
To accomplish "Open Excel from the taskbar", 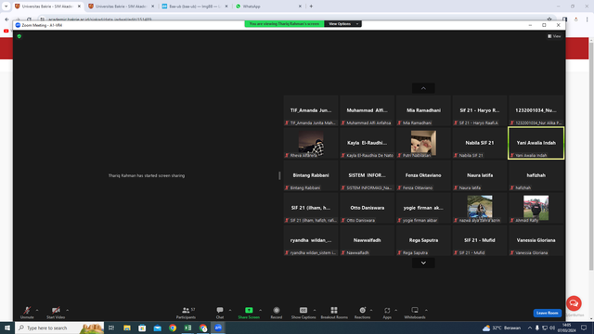I will point(187,328).
